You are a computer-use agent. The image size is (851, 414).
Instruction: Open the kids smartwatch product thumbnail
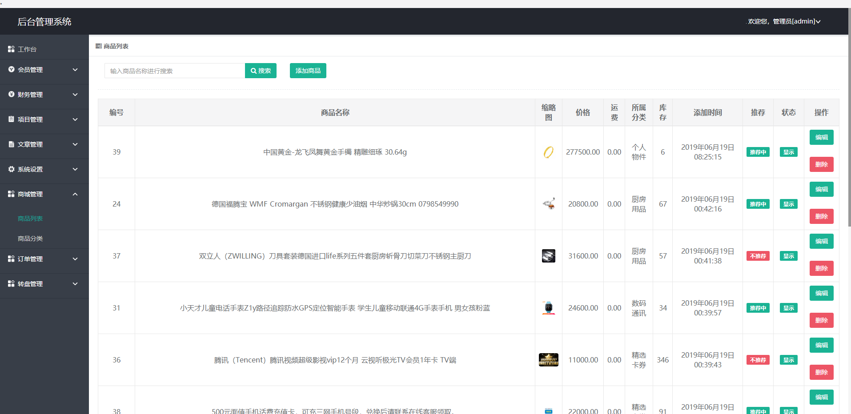pyautogui.click(x=549, y=308)
